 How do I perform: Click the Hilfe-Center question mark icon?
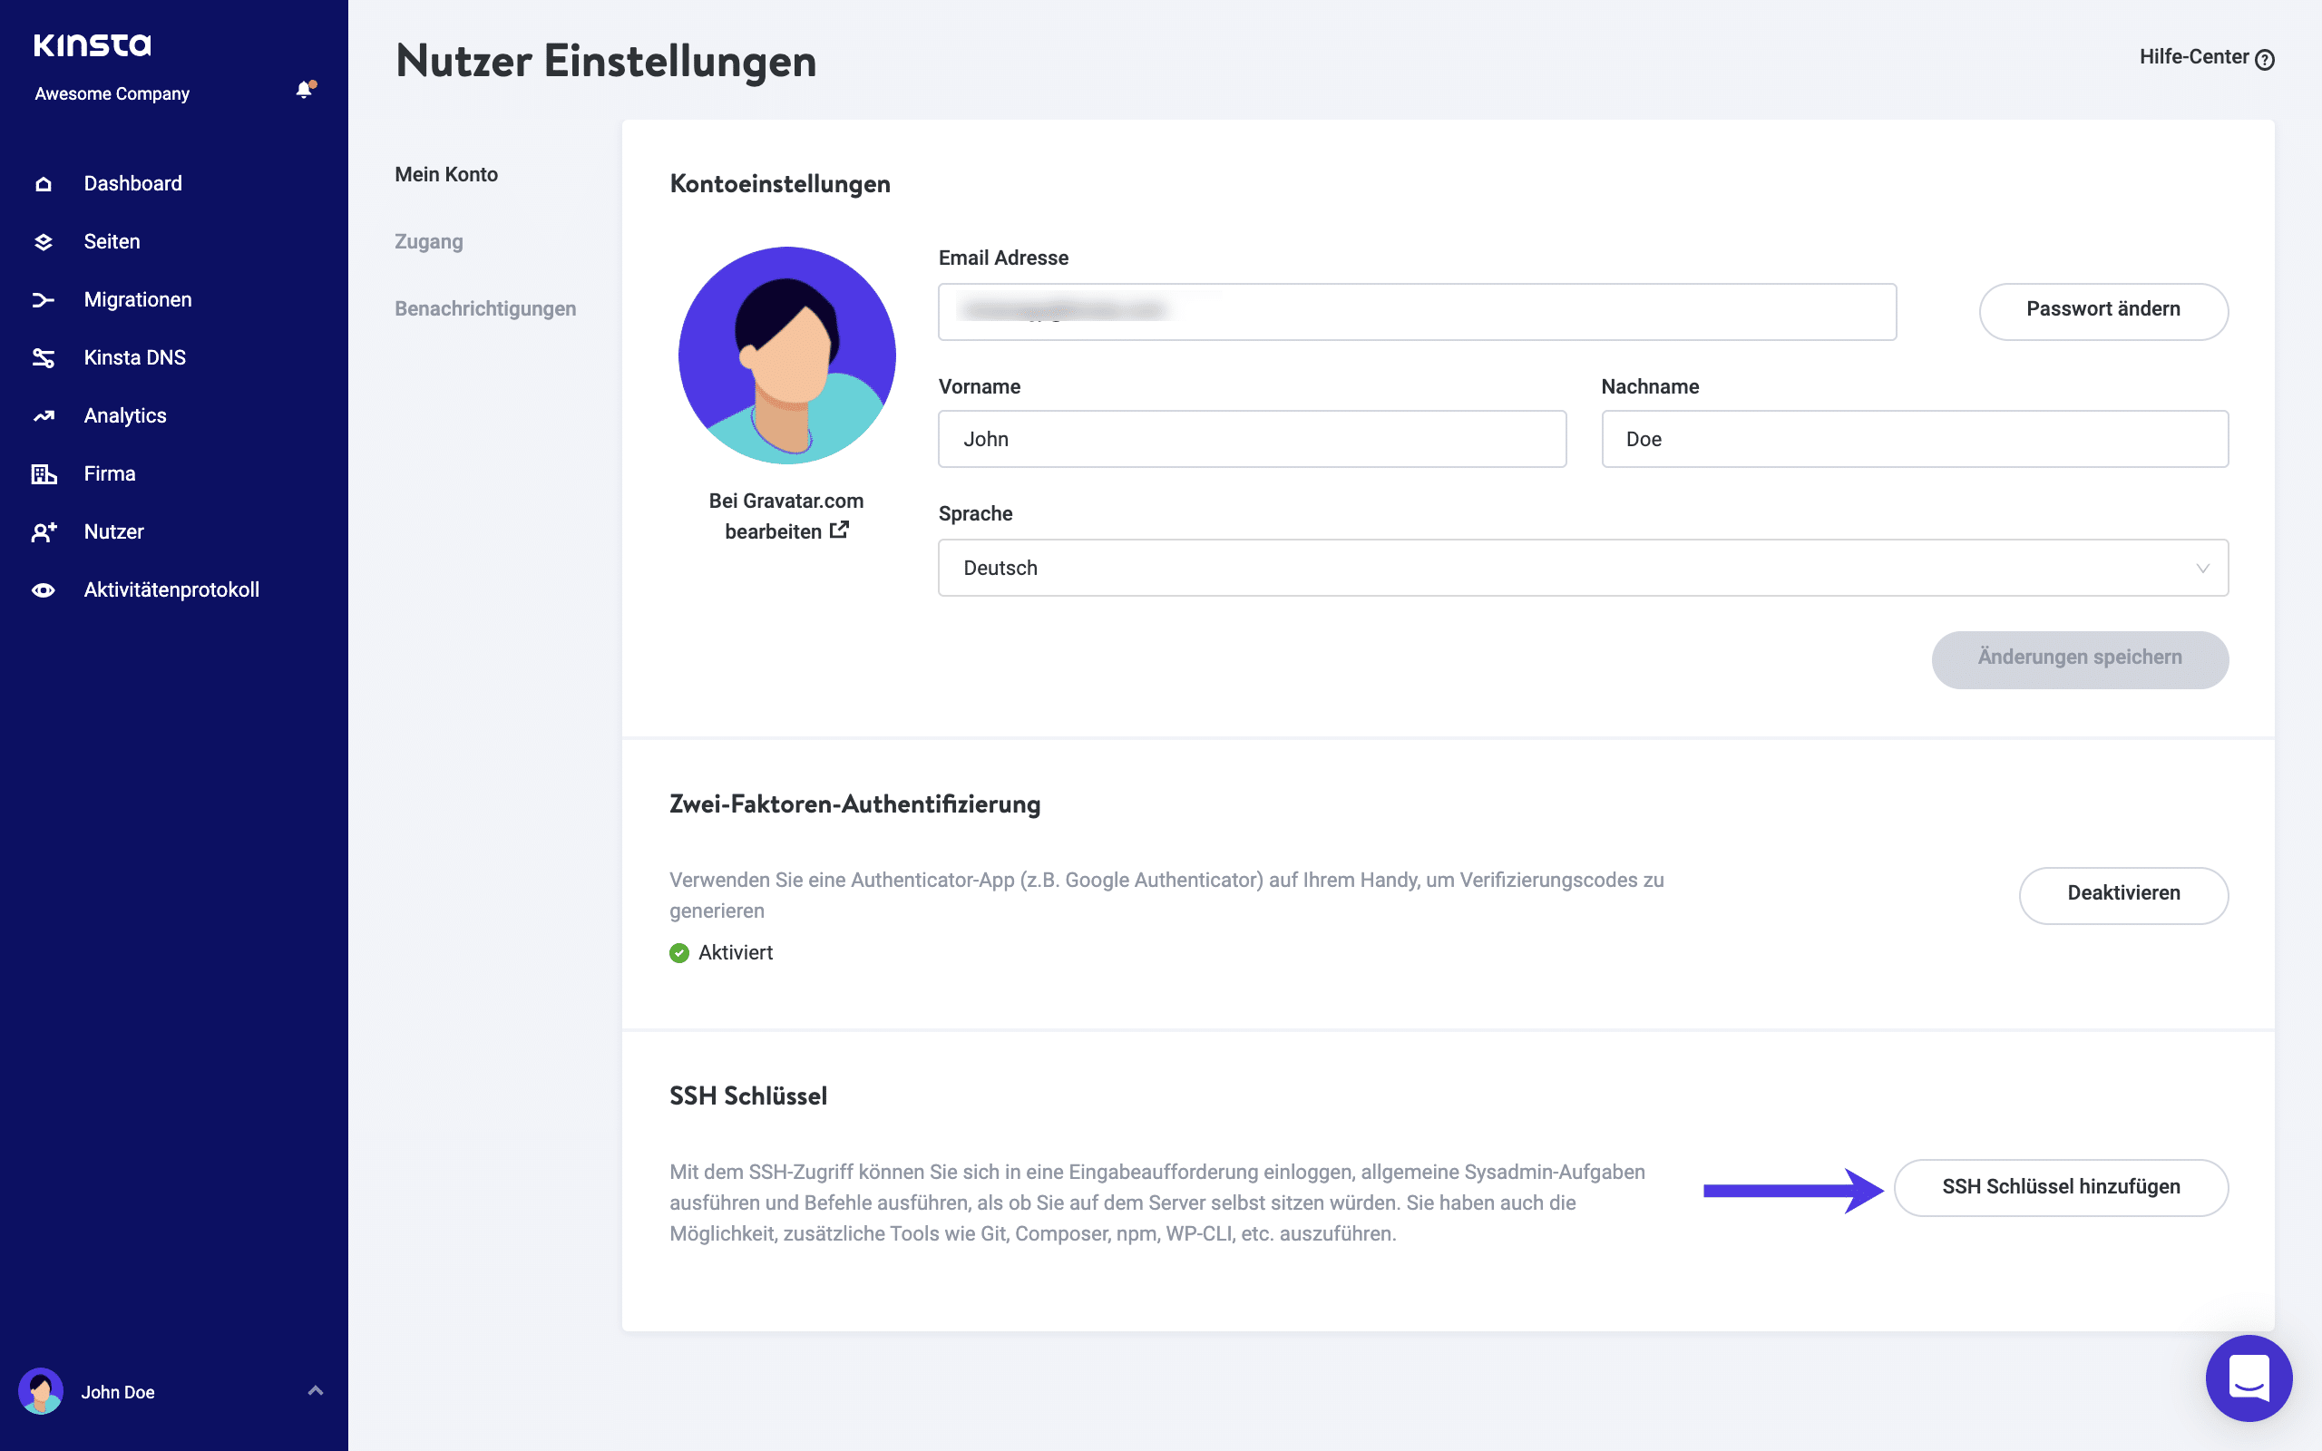pyautogui.click(x=2265, y=60)
